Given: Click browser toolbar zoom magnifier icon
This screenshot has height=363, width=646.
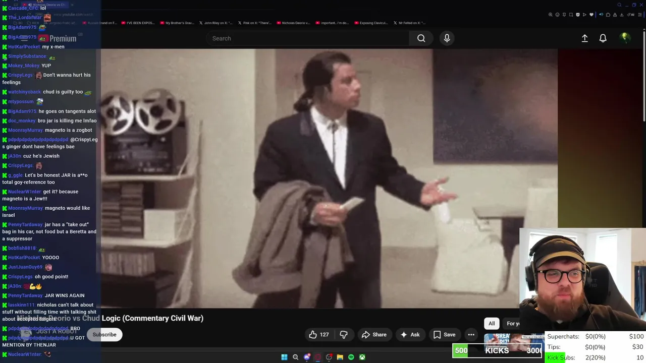Looking at the screenshot, I should [551, 15].
